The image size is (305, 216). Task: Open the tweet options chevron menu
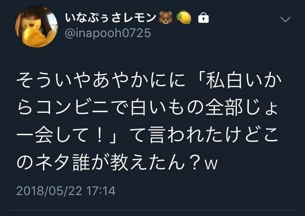click(285, 19)
